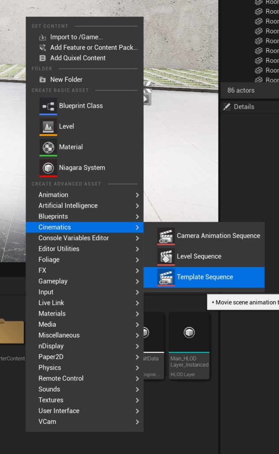The image size is (279, 454).
Task: Click the Template Sequence clapperboard icon
Action: coord(166,278)
